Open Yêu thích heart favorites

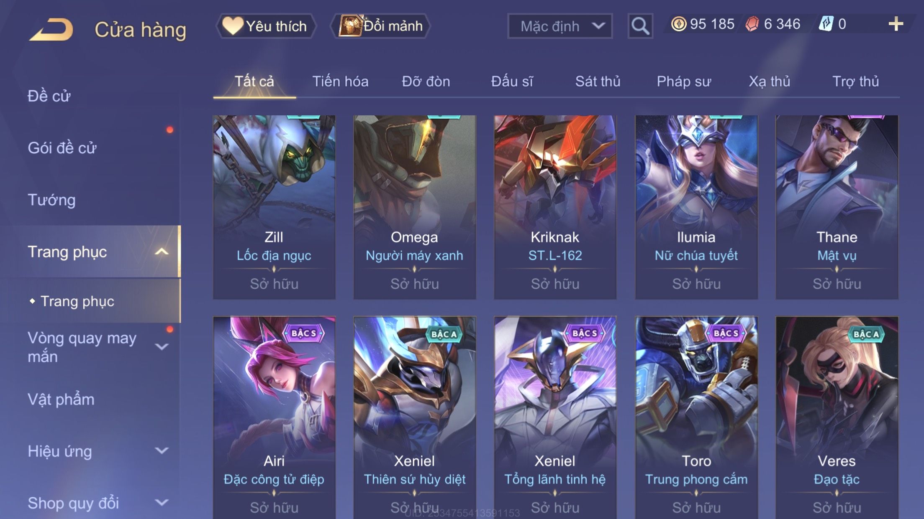point(266,26)
